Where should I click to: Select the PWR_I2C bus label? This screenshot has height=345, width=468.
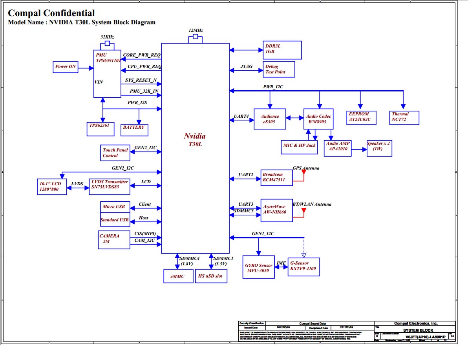tap(273, 87)
